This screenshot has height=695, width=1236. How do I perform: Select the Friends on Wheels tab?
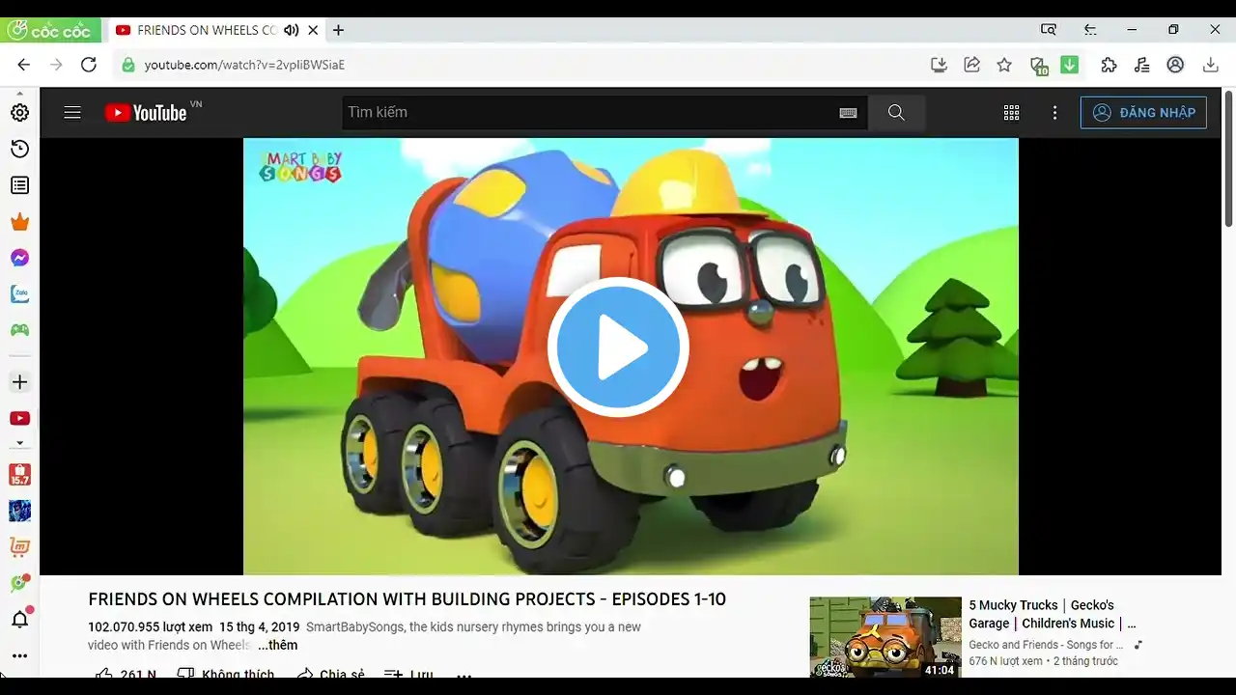(206, 30)
